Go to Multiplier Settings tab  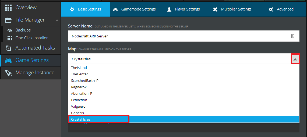pyautogui.click(x=232, y=9)
